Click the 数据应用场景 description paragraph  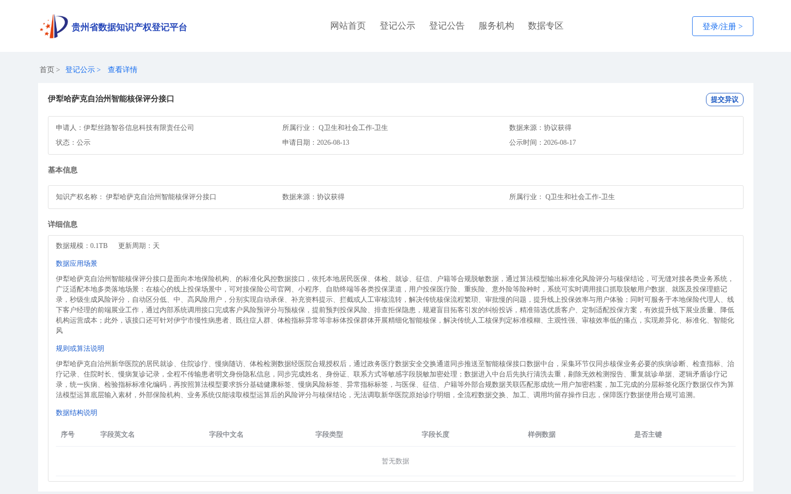(395, 305)
